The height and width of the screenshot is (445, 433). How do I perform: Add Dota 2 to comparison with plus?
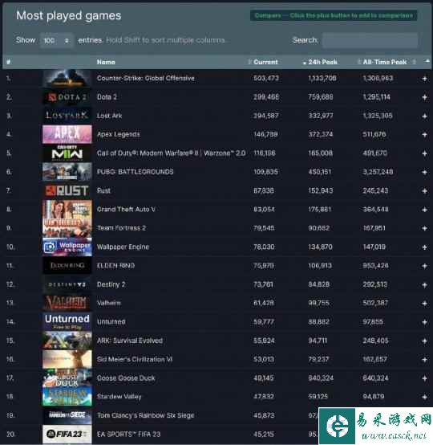(424, 97)
